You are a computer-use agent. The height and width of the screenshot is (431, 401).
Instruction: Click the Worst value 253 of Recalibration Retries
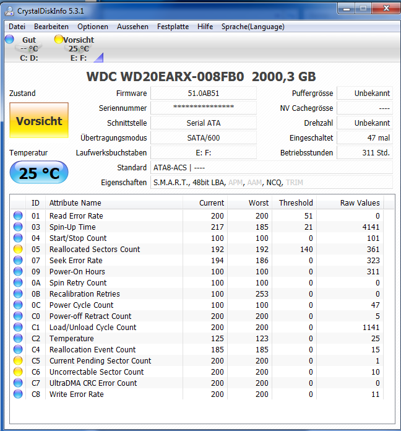(262, 294)
